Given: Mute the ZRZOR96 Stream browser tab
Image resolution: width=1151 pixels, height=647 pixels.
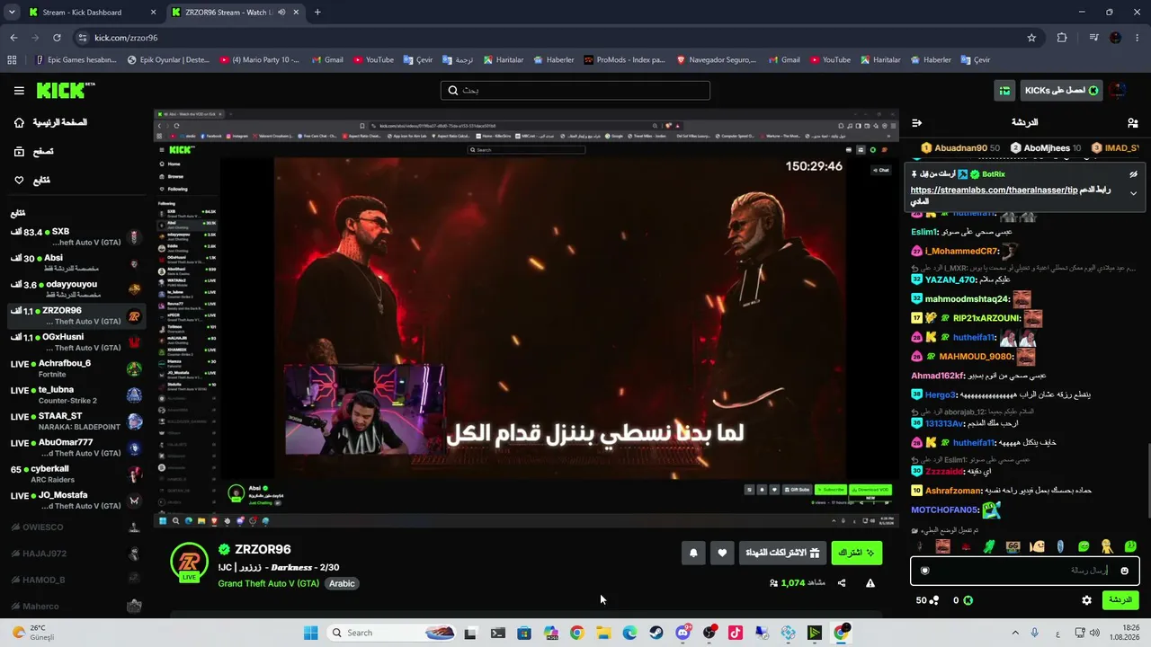Looking at the screenshot, I should (x=281, y=13).
